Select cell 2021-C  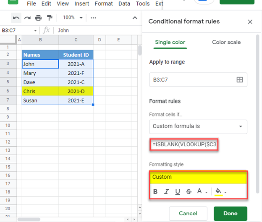76,82
